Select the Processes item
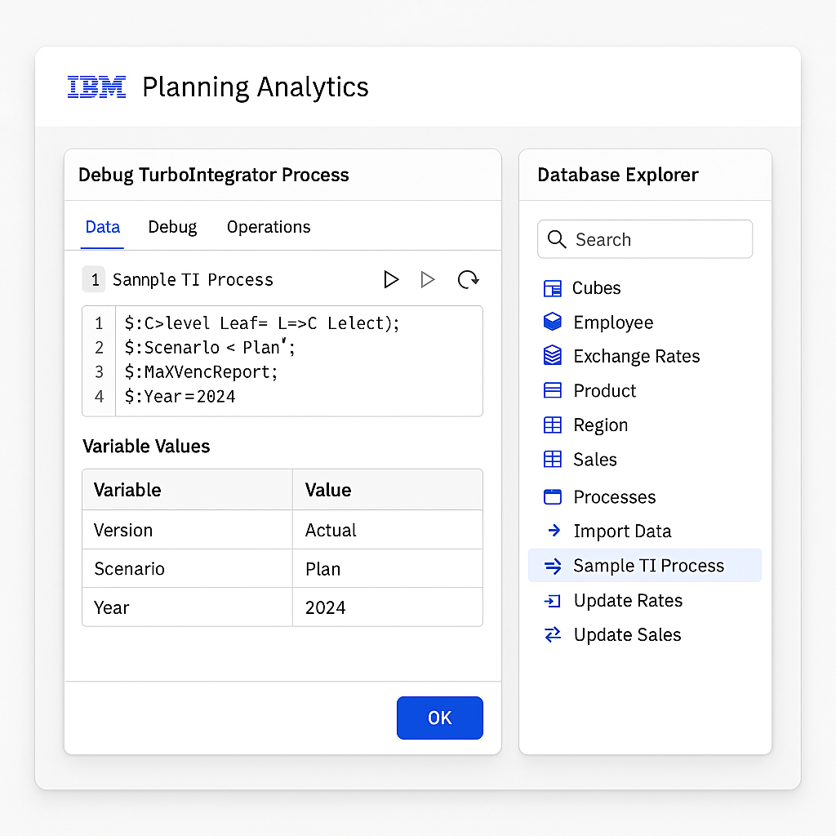The height and width of the screenshot is (836, 836). point(614,497)
